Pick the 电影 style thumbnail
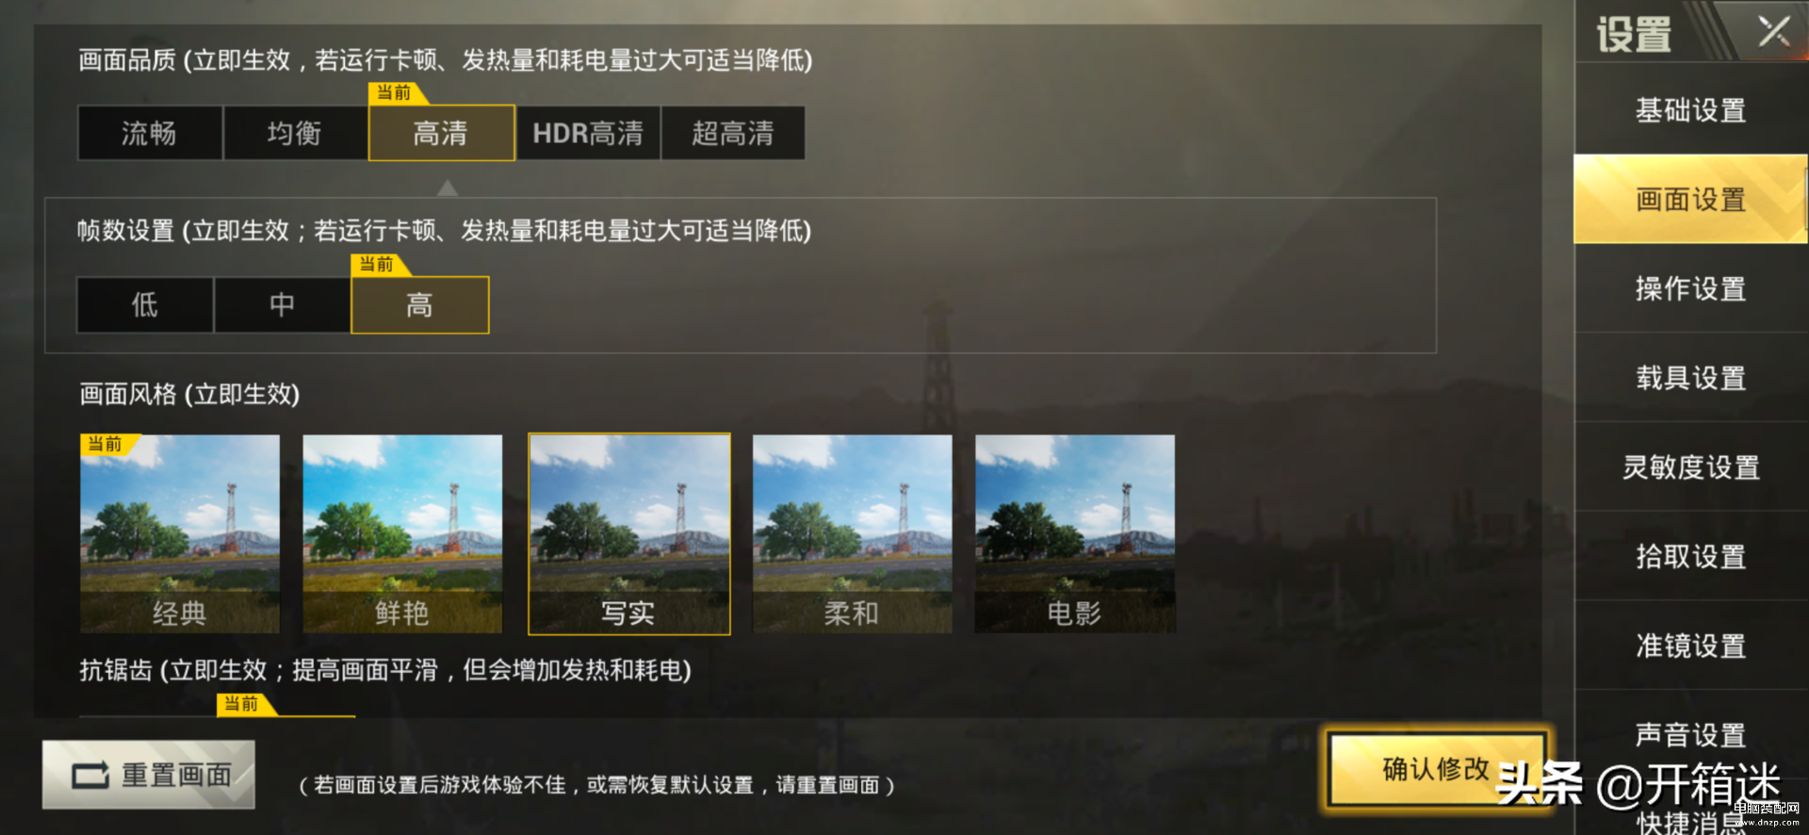1809x835 pixels. (x=1075, y=533)
